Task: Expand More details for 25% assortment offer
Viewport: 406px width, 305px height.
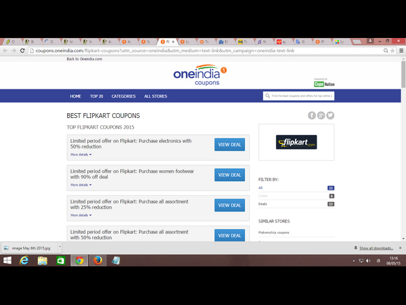Action: [81, 215]
